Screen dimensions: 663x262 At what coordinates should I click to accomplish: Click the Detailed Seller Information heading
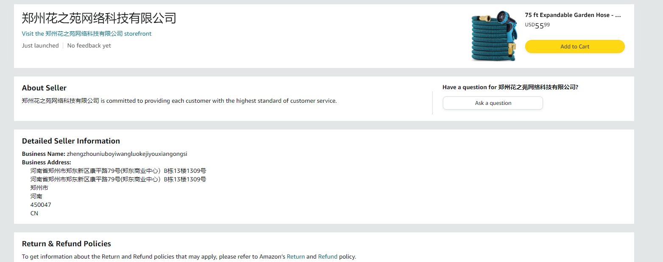tap(71, 141)
